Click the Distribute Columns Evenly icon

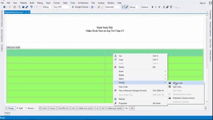[170, 98]
